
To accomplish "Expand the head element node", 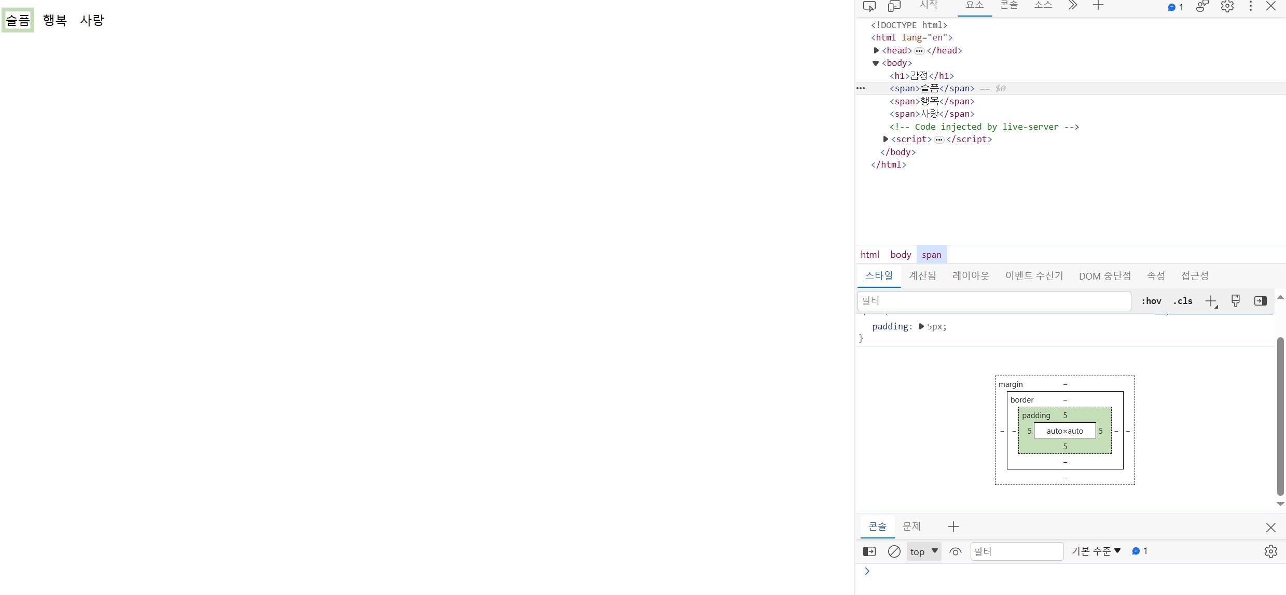I will click(876, 50).
